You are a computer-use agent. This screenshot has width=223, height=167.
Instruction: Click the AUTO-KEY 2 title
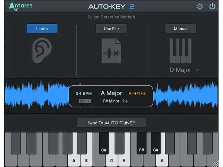pos(111,7)
